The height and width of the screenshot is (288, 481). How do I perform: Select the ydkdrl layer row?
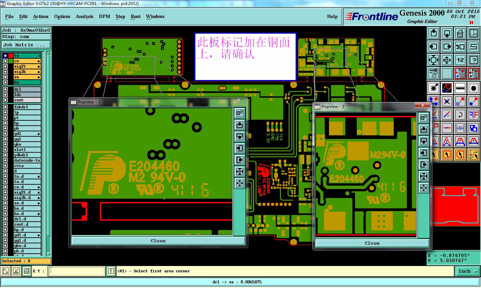27,155
